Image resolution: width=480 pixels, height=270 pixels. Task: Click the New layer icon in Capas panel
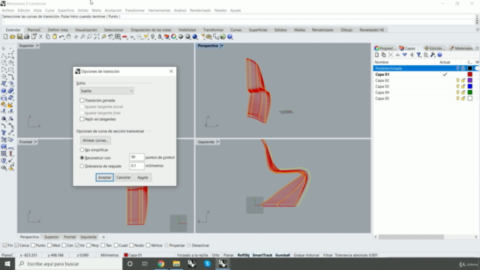[x=376, y=55]
